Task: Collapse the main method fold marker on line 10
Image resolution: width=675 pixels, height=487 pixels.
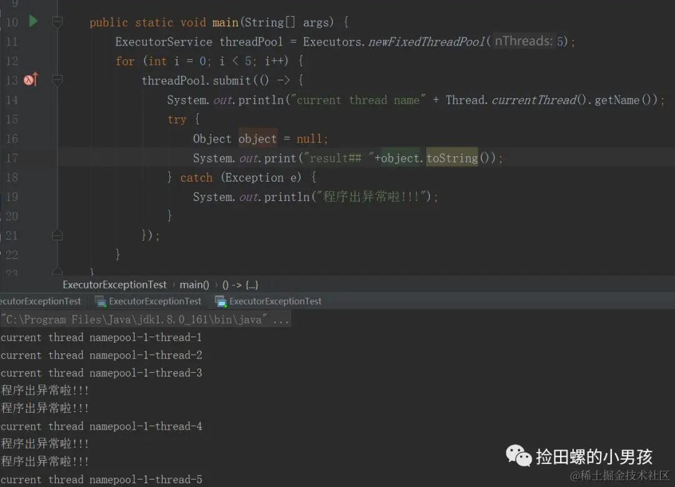Action: pyautogui.click(x=57, y=21)
